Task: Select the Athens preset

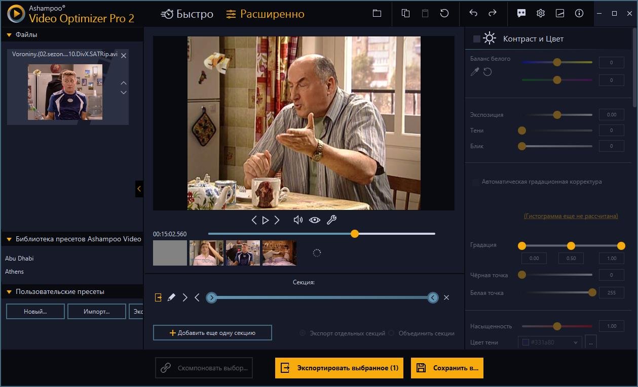Action: point(14,272)
